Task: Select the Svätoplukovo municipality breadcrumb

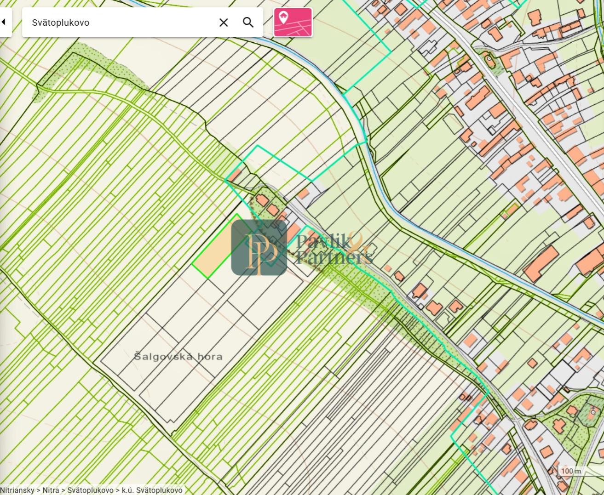Action: click(90, 490)
